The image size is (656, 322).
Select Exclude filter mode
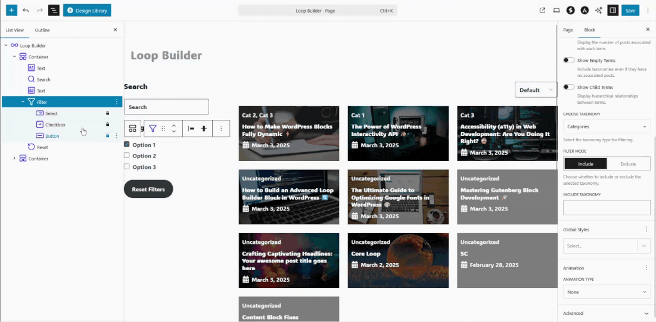pos(628,163)
